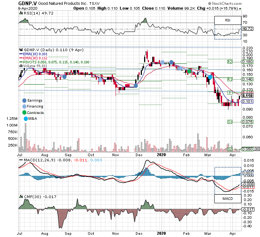Click the green PIVOTS line sample in legend
Viewport: 260px width, 237px height.
pyautogui.click(x=21, y=62)
